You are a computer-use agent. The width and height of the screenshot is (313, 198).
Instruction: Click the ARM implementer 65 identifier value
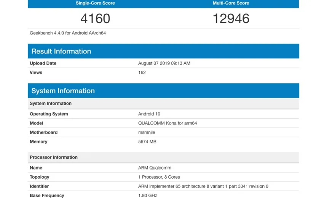(x=203, y=186)
